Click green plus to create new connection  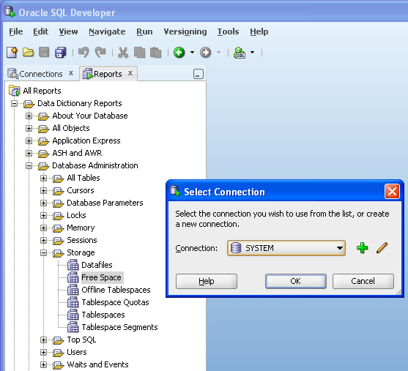[x=362, y=248]
